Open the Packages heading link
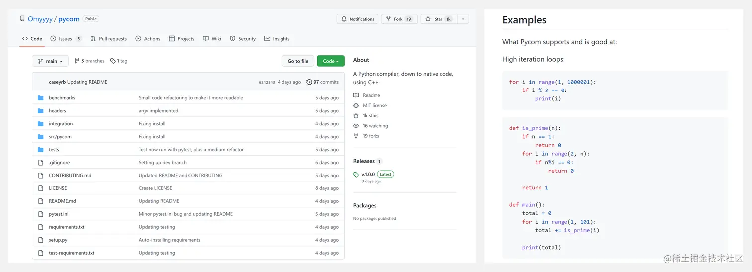 click(365, 206)
